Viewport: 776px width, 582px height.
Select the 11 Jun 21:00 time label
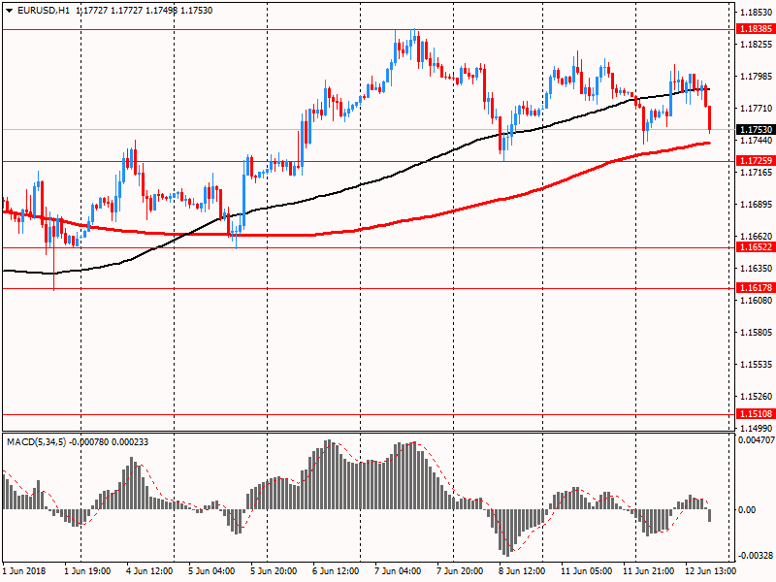coord(648,571)
